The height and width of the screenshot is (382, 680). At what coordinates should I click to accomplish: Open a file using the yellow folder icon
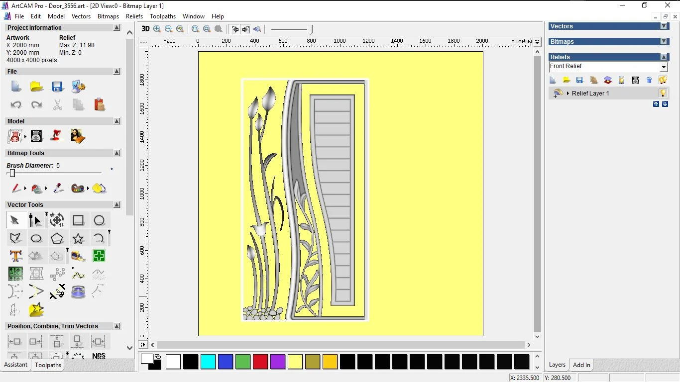[36, 87]
